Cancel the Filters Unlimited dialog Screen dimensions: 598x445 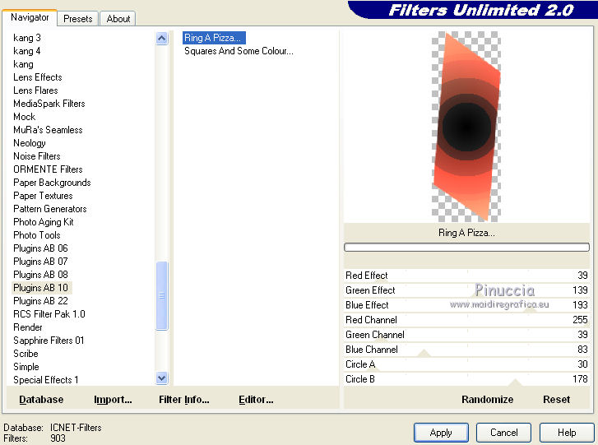[503, 433]
